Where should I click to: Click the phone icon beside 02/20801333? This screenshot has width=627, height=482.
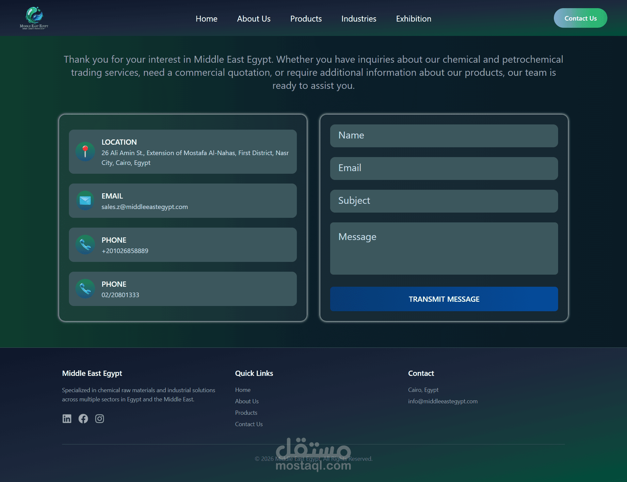85,289
